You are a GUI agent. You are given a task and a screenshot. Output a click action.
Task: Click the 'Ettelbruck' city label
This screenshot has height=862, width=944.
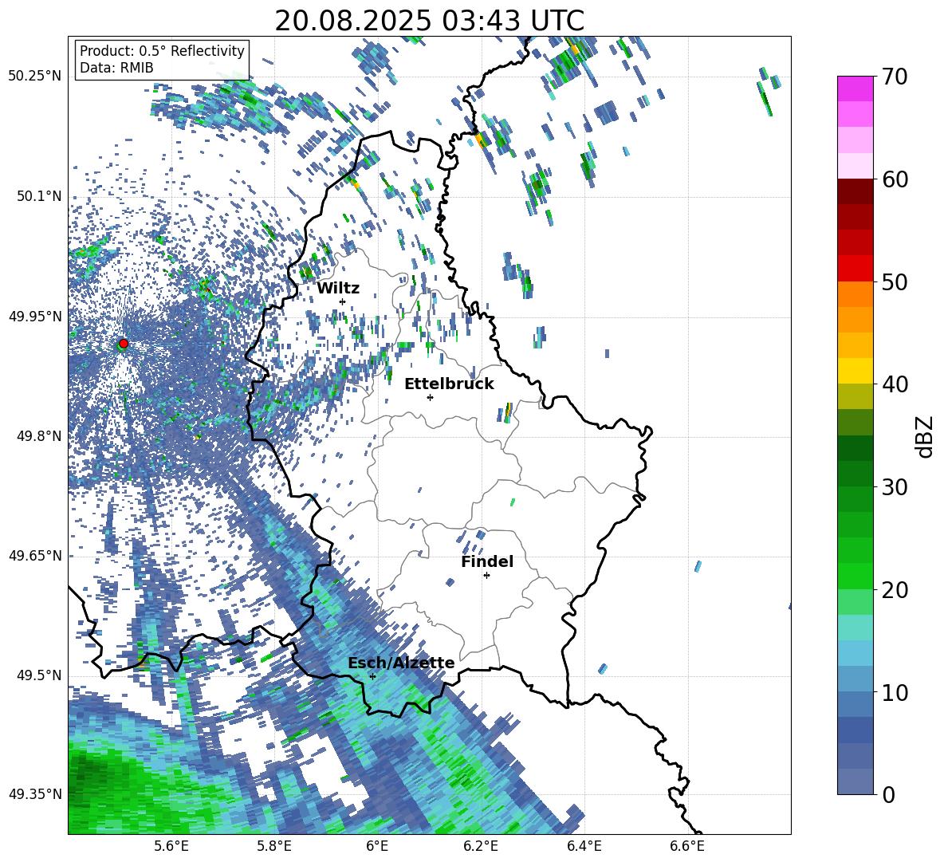pos(449,384)
